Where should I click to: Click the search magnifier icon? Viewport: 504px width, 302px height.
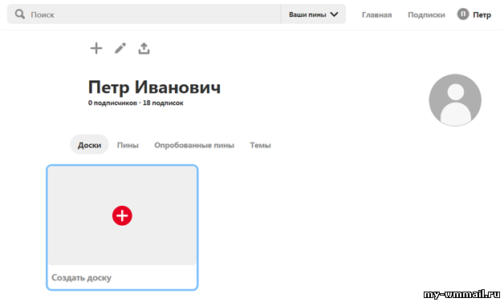click(x=19, y=14)
